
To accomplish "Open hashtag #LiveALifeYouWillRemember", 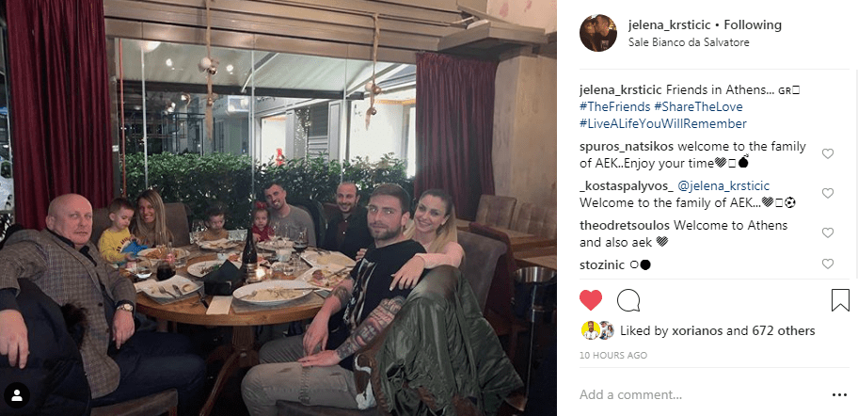I will (662, 124).
